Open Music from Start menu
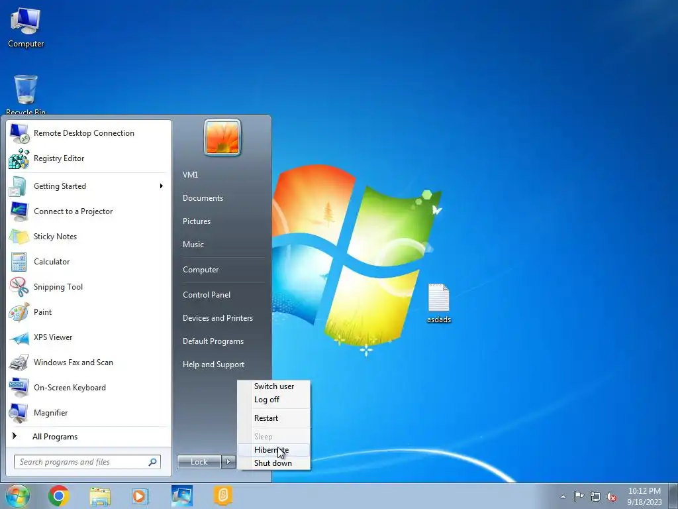 (x=193, y=245)
